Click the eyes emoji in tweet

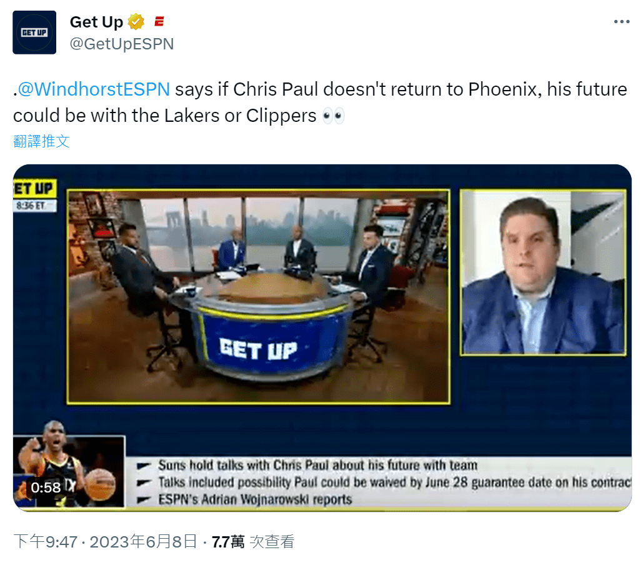333,116
